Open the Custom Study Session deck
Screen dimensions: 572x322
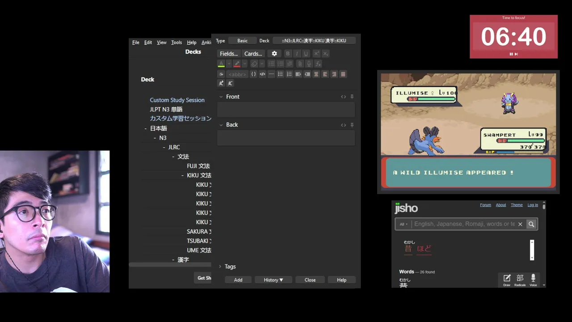[x=177, y=100]
